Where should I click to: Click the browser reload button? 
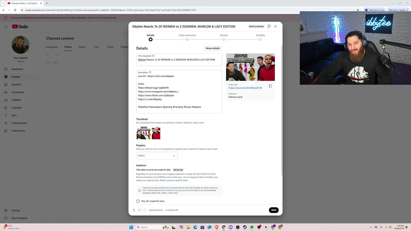(x=15, y=10)
